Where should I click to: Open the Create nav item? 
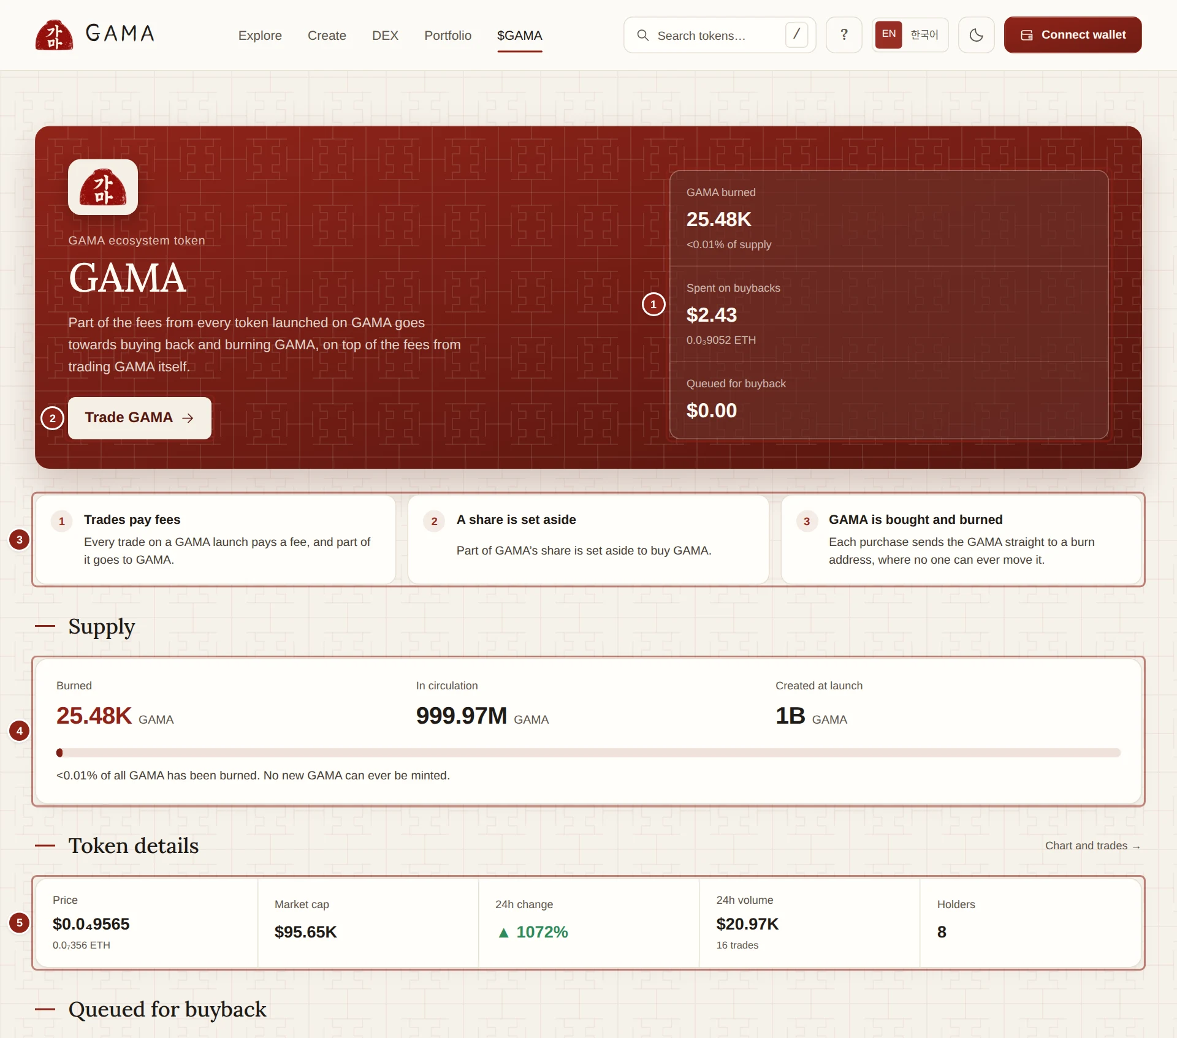pyautogui.click(x=327, y=36)
